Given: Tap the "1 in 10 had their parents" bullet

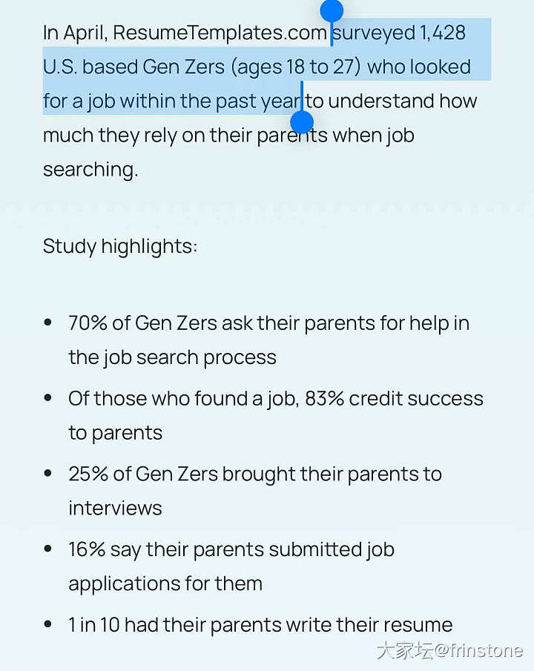Looking at the screenshot, I should coord(260,625).
